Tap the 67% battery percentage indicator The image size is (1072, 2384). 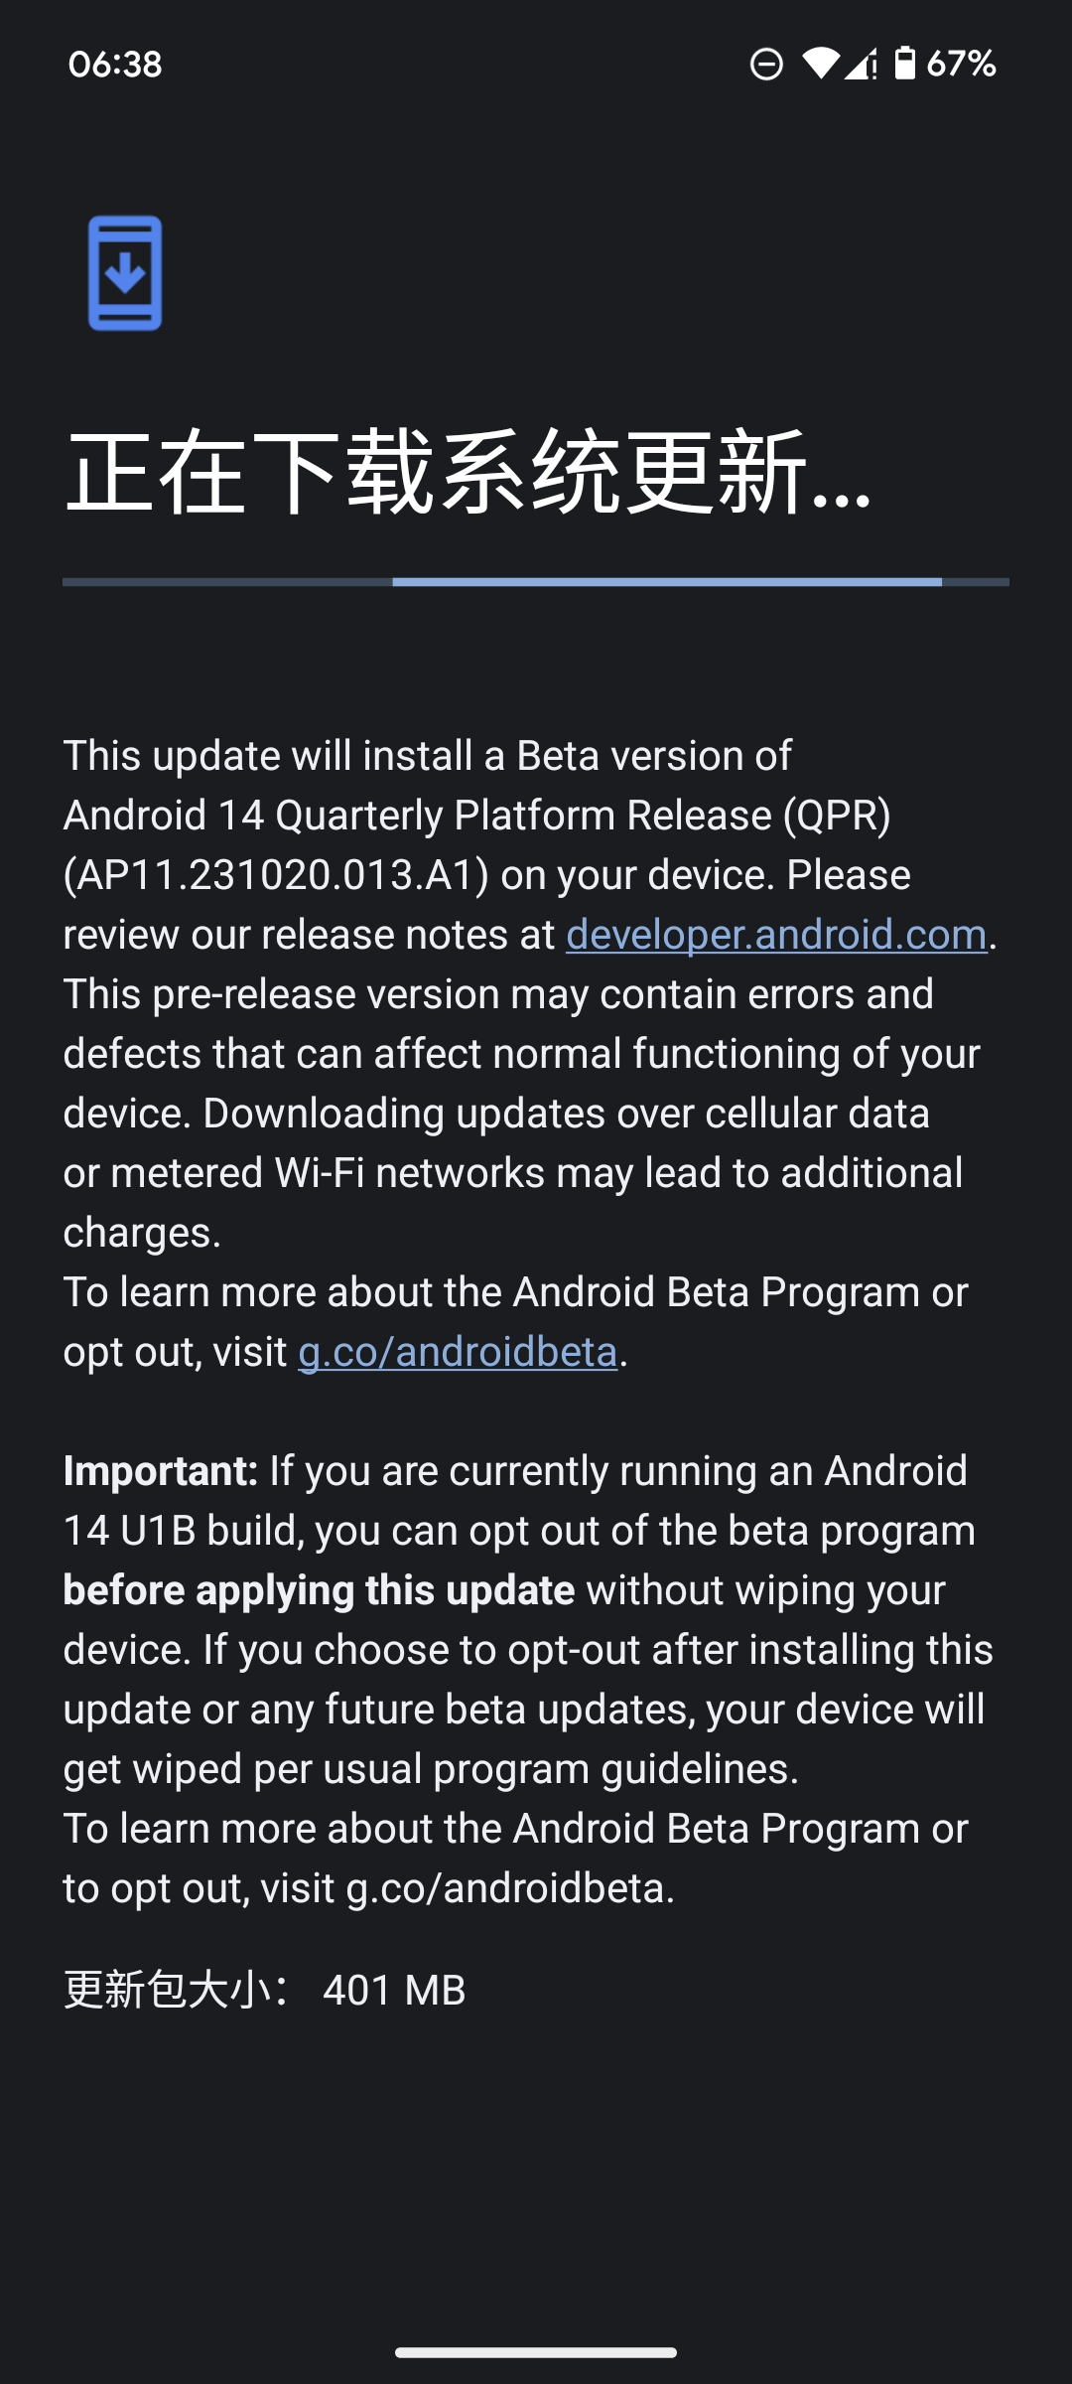tap(961, 64)
